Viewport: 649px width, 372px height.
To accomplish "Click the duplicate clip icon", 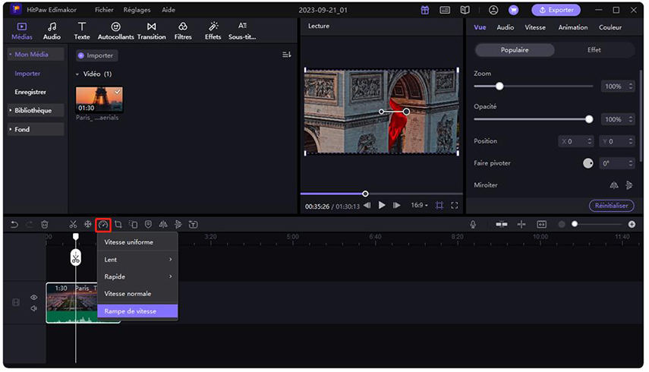I will tap(134, 224).
